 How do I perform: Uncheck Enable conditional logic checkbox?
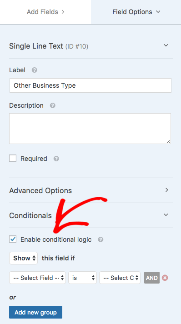(x=13, y=239)
